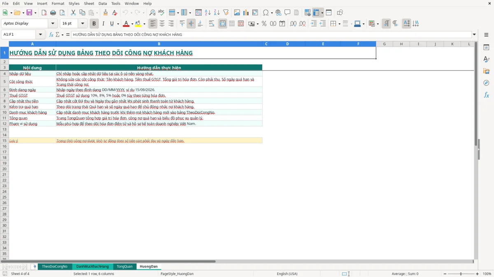
Task: Toggle Bold formatting
Action: click(94, 24)
